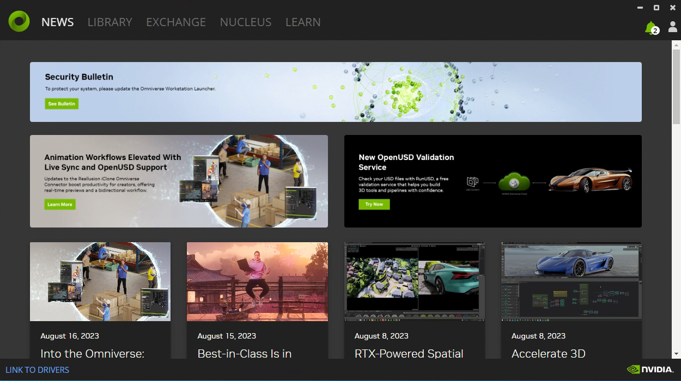Click the vertical scrollbar thumb
Viewport: 681px width, 381px height.
pyautogui.click(x=676, y=87)
